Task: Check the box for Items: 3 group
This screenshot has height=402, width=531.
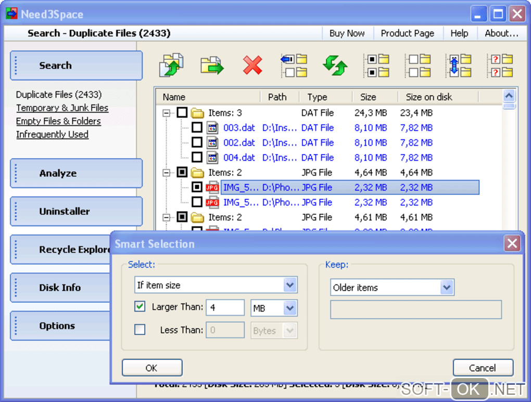Action: pyautogui.click(x=182, y=113)
